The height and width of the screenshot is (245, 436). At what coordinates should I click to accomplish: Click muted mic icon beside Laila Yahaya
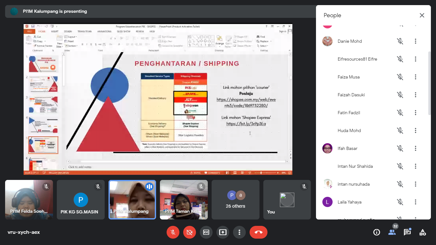(x=400, y=202)
